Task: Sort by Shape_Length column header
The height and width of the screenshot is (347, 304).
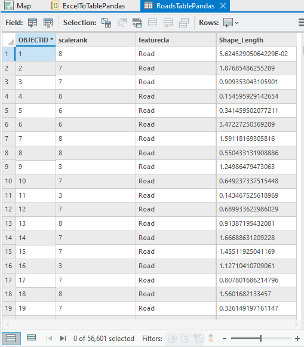Action: click(256, 40)
